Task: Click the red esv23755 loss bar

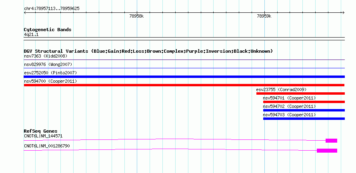Action: coord(301,93)
